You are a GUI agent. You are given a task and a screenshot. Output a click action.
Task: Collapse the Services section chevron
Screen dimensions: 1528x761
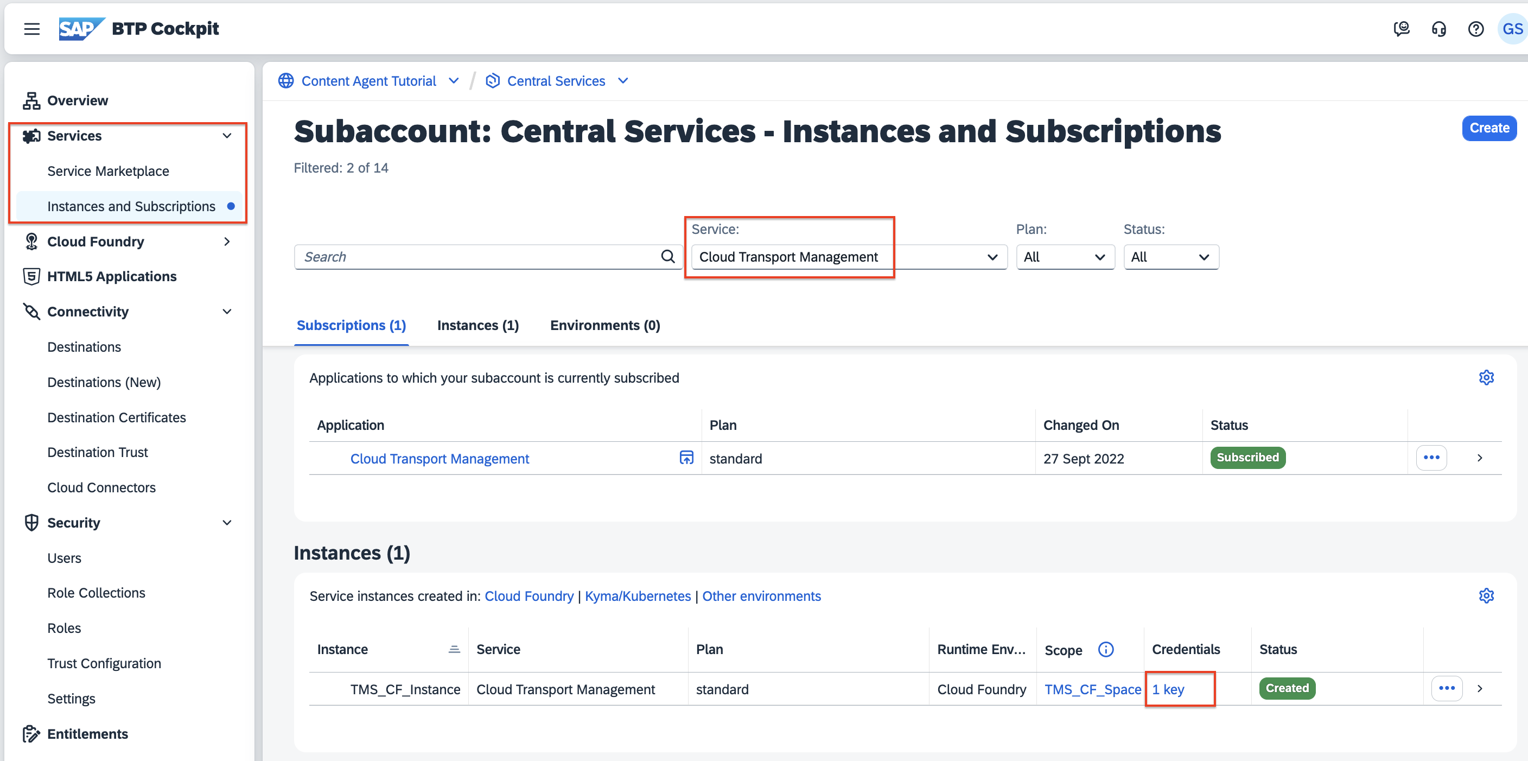(x=227, y=136)
